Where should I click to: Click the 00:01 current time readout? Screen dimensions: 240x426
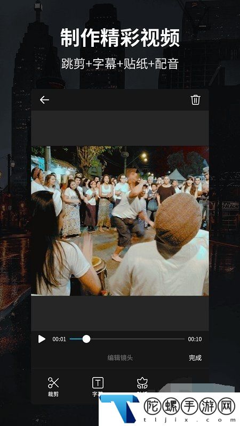59,339
